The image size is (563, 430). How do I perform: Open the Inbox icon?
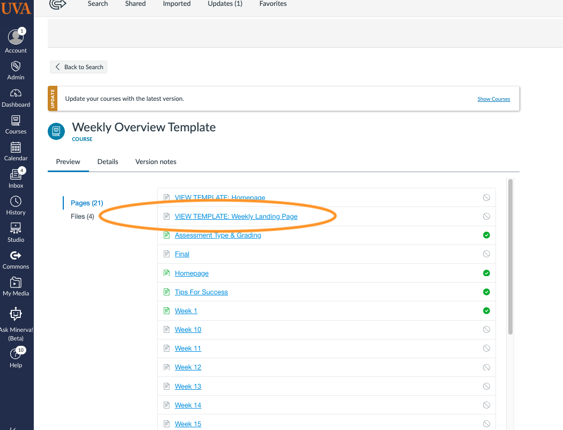pyautogui.click(x=16, y=174)
